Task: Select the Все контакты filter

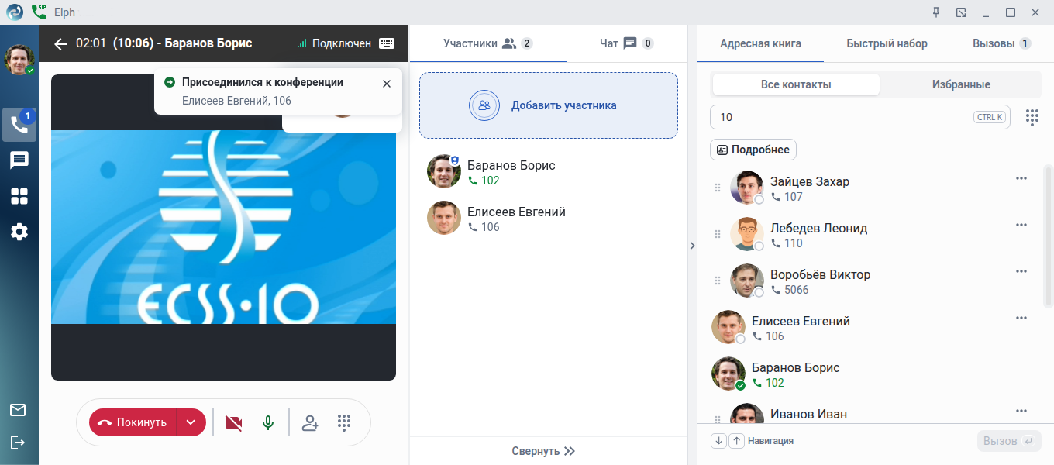Action: (796, 84)
